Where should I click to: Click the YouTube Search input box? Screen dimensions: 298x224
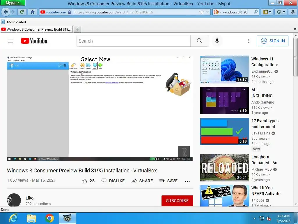133,41
